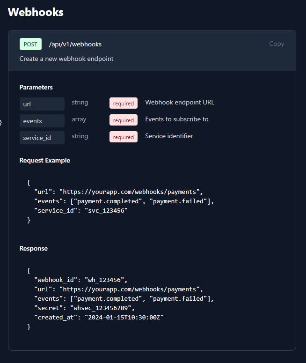Click the green POST method badge

tap(30, 44)
